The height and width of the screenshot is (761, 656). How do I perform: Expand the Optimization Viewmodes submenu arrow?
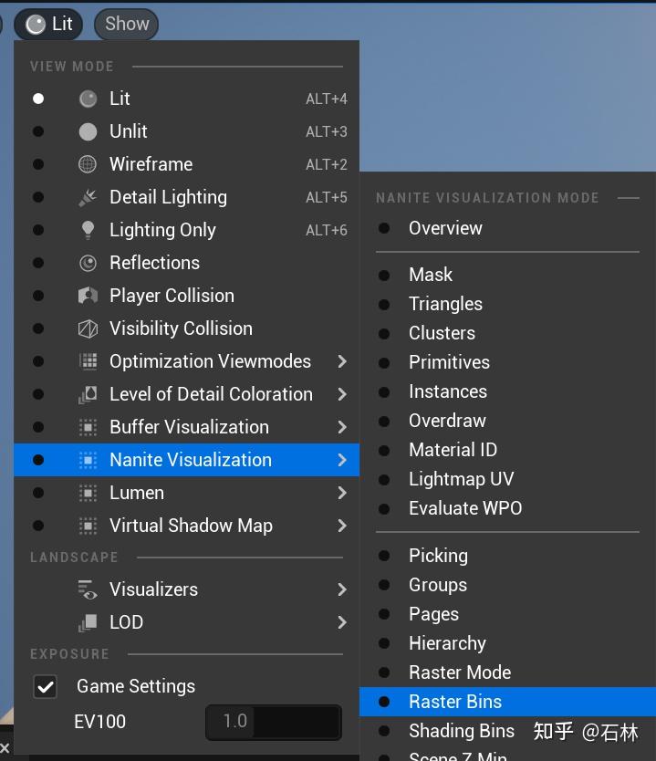click(x=342, y=361)
